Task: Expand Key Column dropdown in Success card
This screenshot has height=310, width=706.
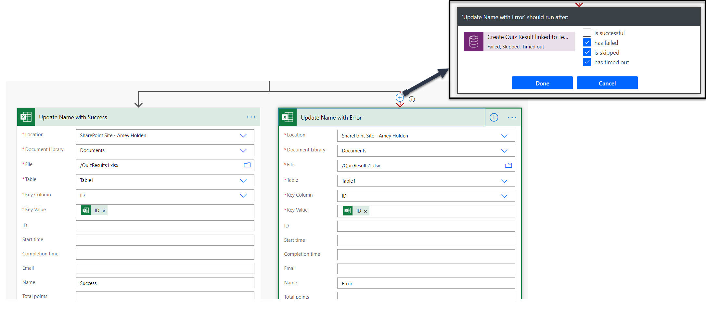Action: click(x=243, y=196)
